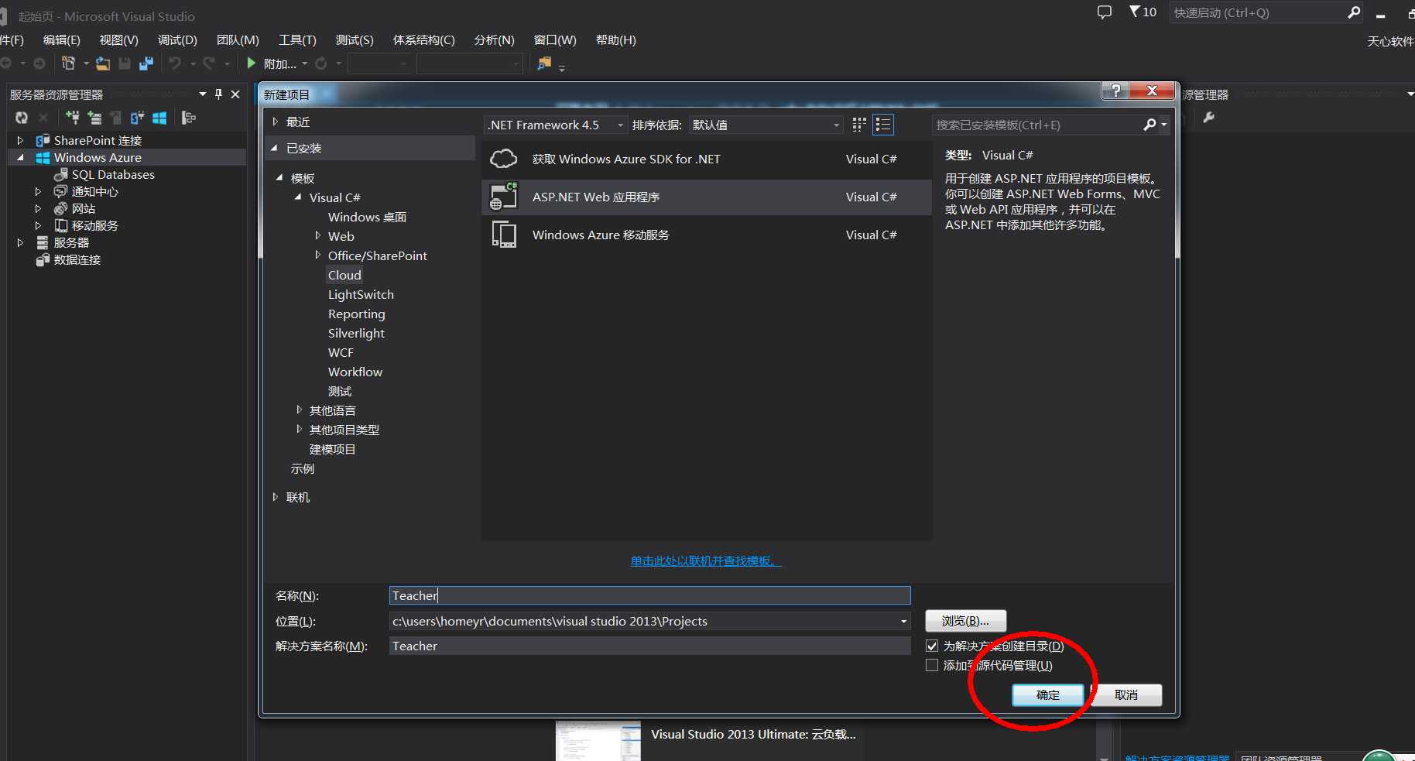
Task: Select the Windows Azure Mobile Services template
Action: click(706, 235)
